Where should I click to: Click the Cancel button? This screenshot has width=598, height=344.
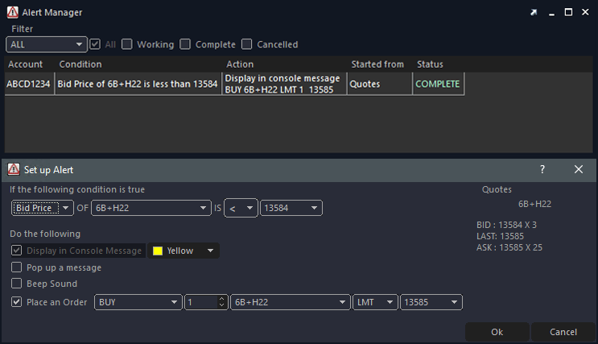tap(563, 332)
